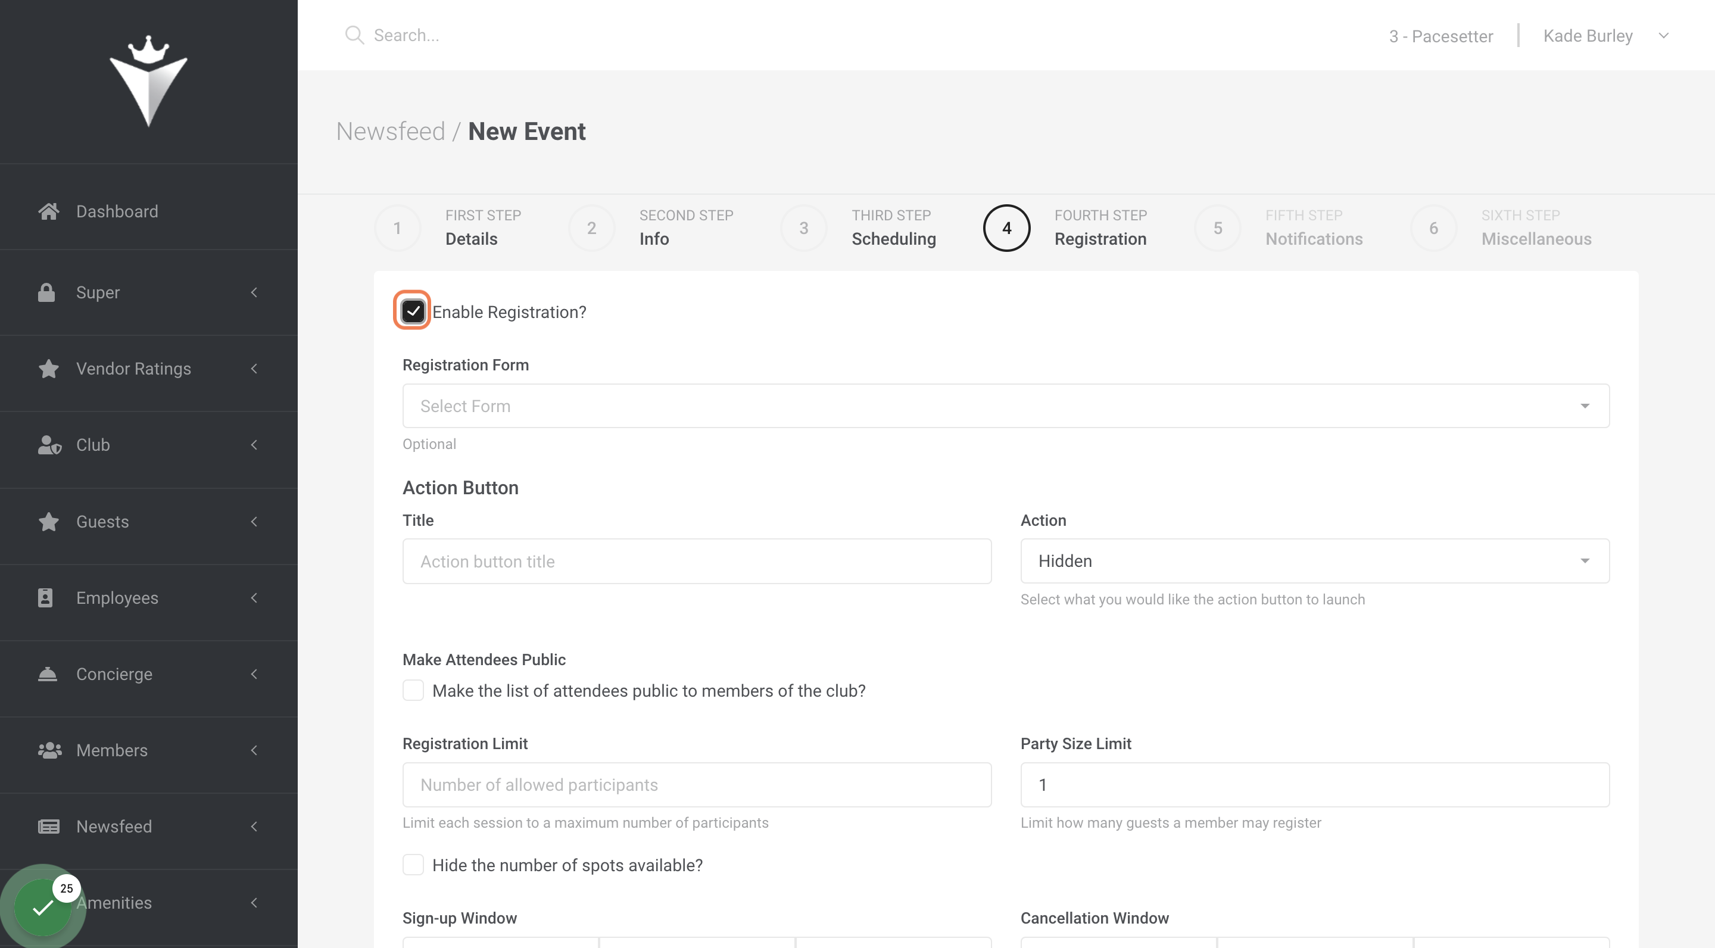Click the Employees ID badge icon
This screenshot has width=1715, height=948.
point(45,597)
